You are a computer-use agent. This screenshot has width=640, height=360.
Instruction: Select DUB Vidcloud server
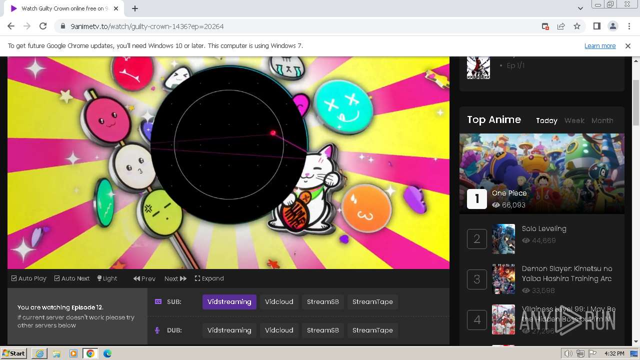click(279, 330)
